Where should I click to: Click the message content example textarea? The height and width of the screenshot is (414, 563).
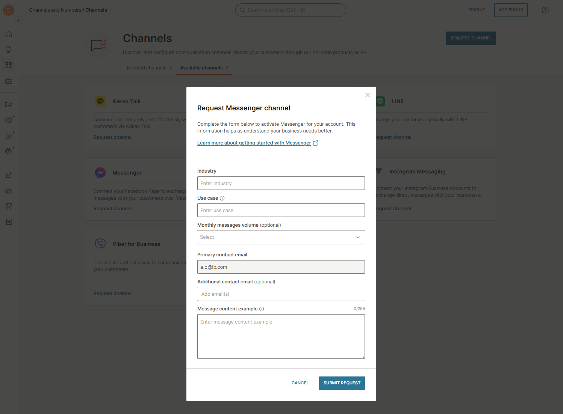pos(281,336)
